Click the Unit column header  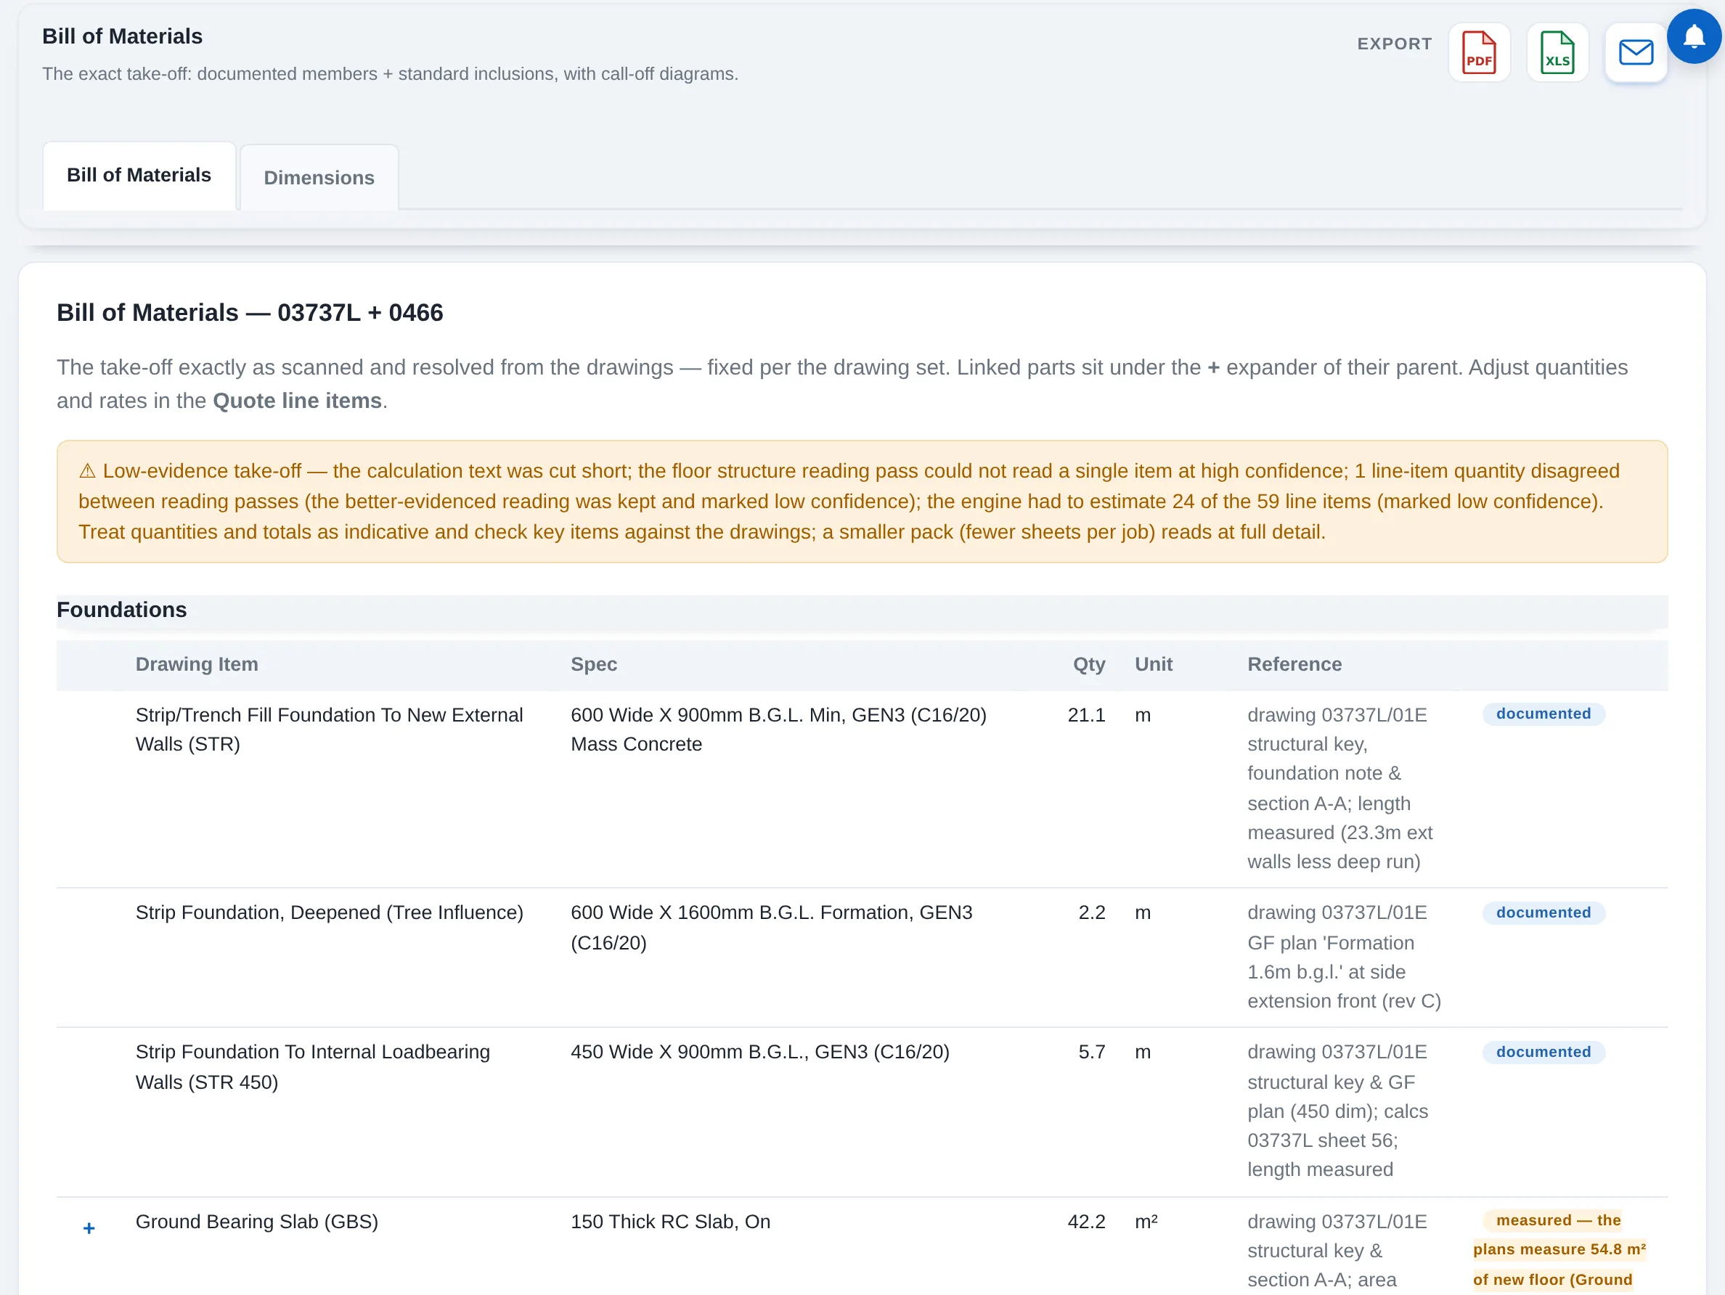tap(1154, 664)
